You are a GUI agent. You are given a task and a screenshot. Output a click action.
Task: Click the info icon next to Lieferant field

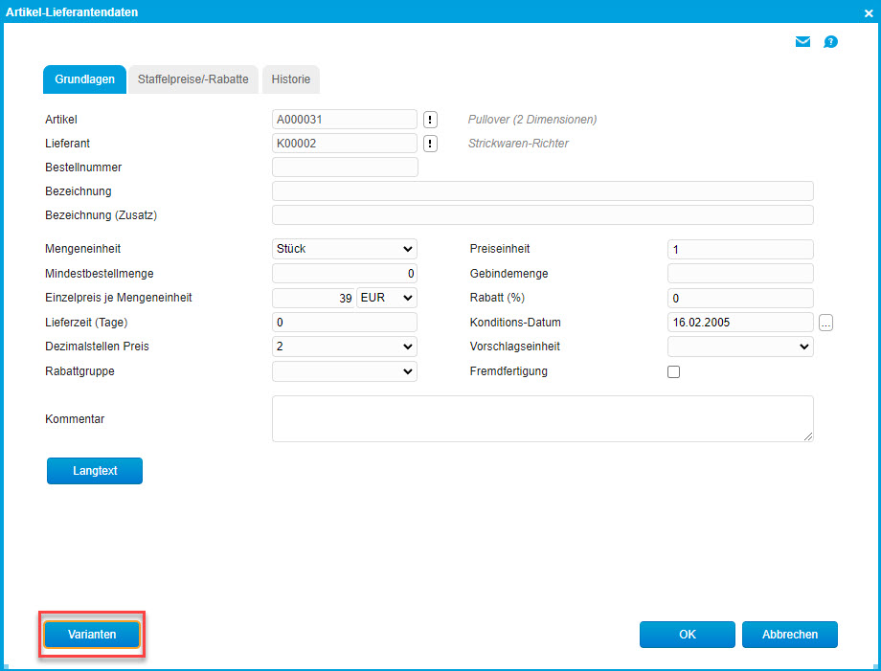431,144
